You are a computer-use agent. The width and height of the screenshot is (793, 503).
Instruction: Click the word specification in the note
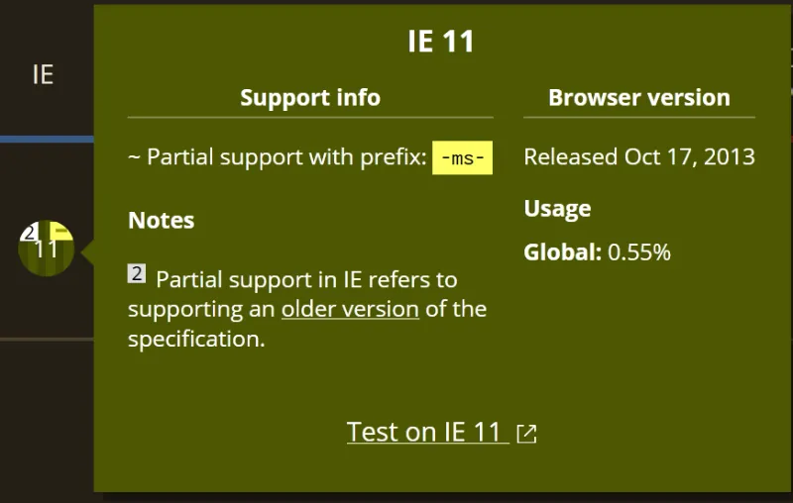[194, 339]
